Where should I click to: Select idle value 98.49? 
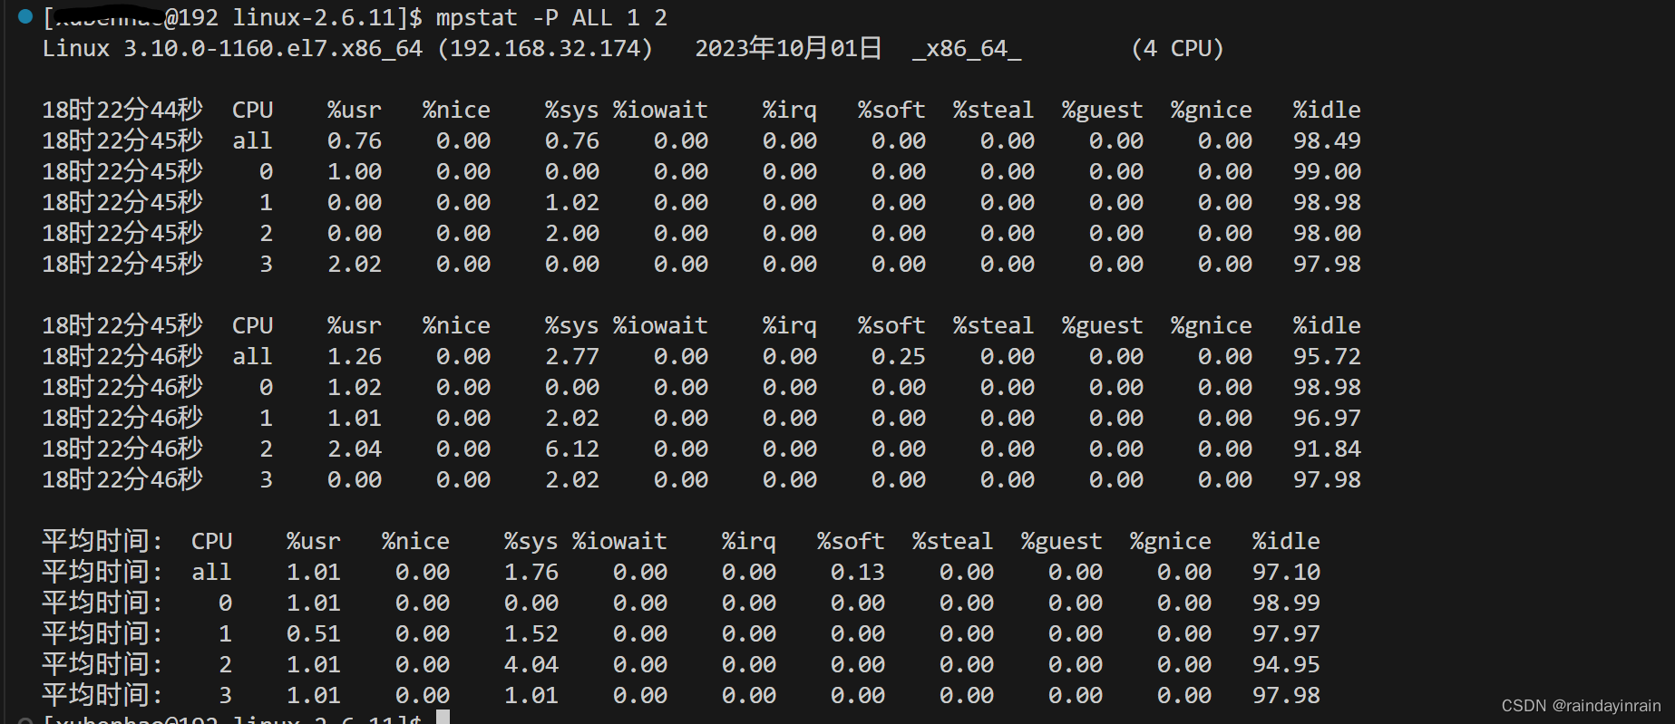tap(1327, 140)
